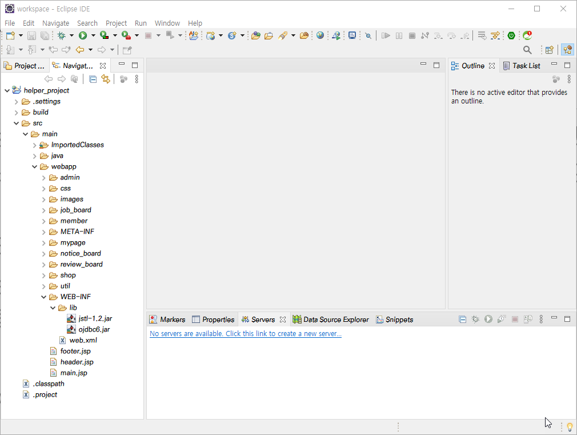577x435 pixels.
Task: Click the Open Type icon
Action: (x=256, y=36)
